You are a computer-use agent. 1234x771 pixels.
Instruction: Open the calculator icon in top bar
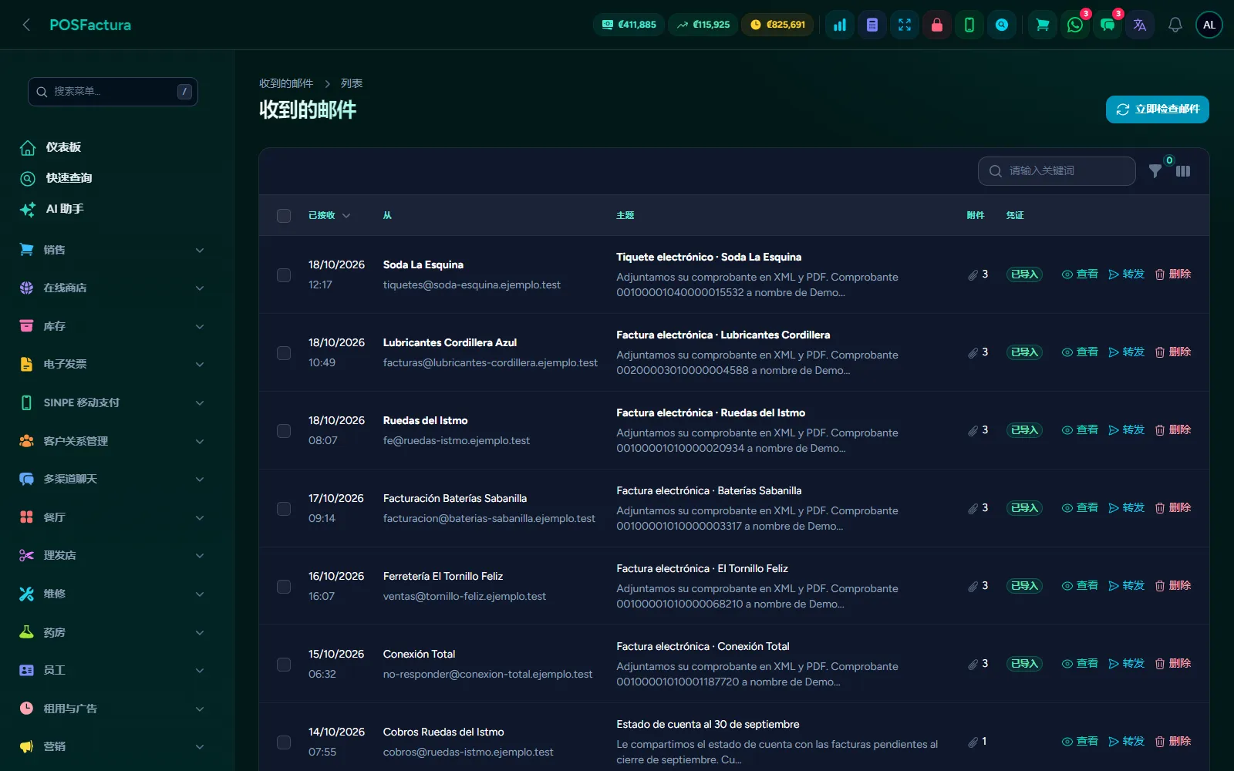872,25
